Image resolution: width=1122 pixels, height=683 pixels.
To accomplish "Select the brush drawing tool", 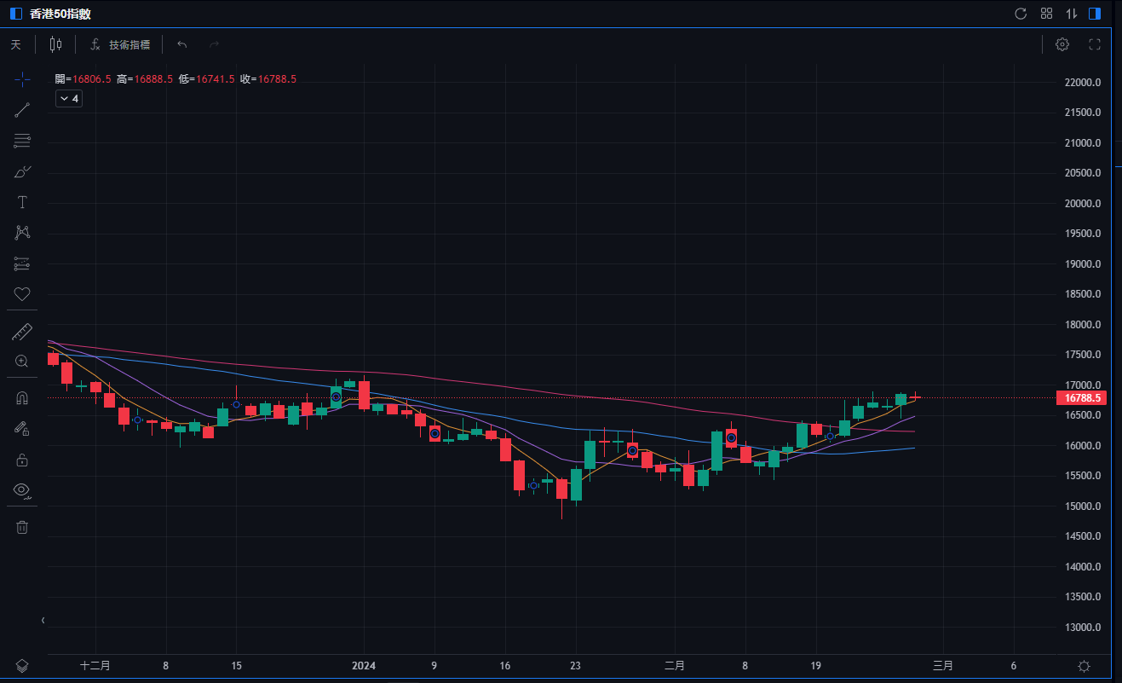I will point(22,171).
